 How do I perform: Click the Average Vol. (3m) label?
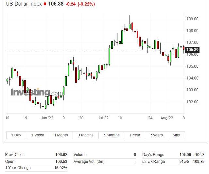(x=89, y=162)
